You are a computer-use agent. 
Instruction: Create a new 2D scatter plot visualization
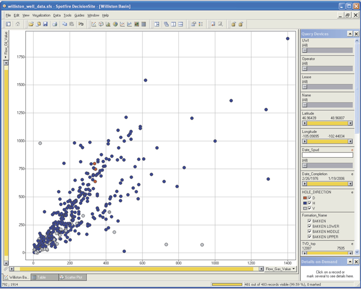(94, 24)
